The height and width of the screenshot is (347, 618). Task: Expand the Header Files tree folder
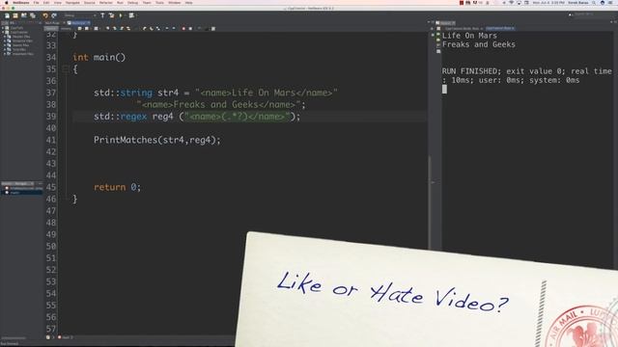4,37
